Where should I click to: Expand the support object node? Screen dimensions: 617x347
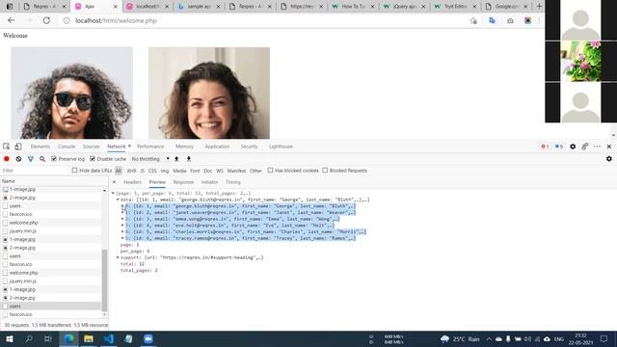pyautogui.click(x=118, y=257)
